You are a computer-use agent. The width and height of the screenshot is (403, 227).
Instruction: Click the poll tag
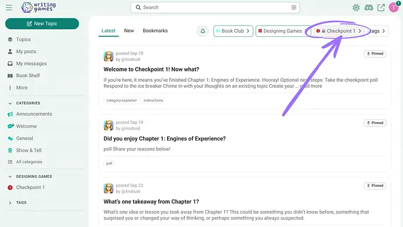(x=109, y=163)
